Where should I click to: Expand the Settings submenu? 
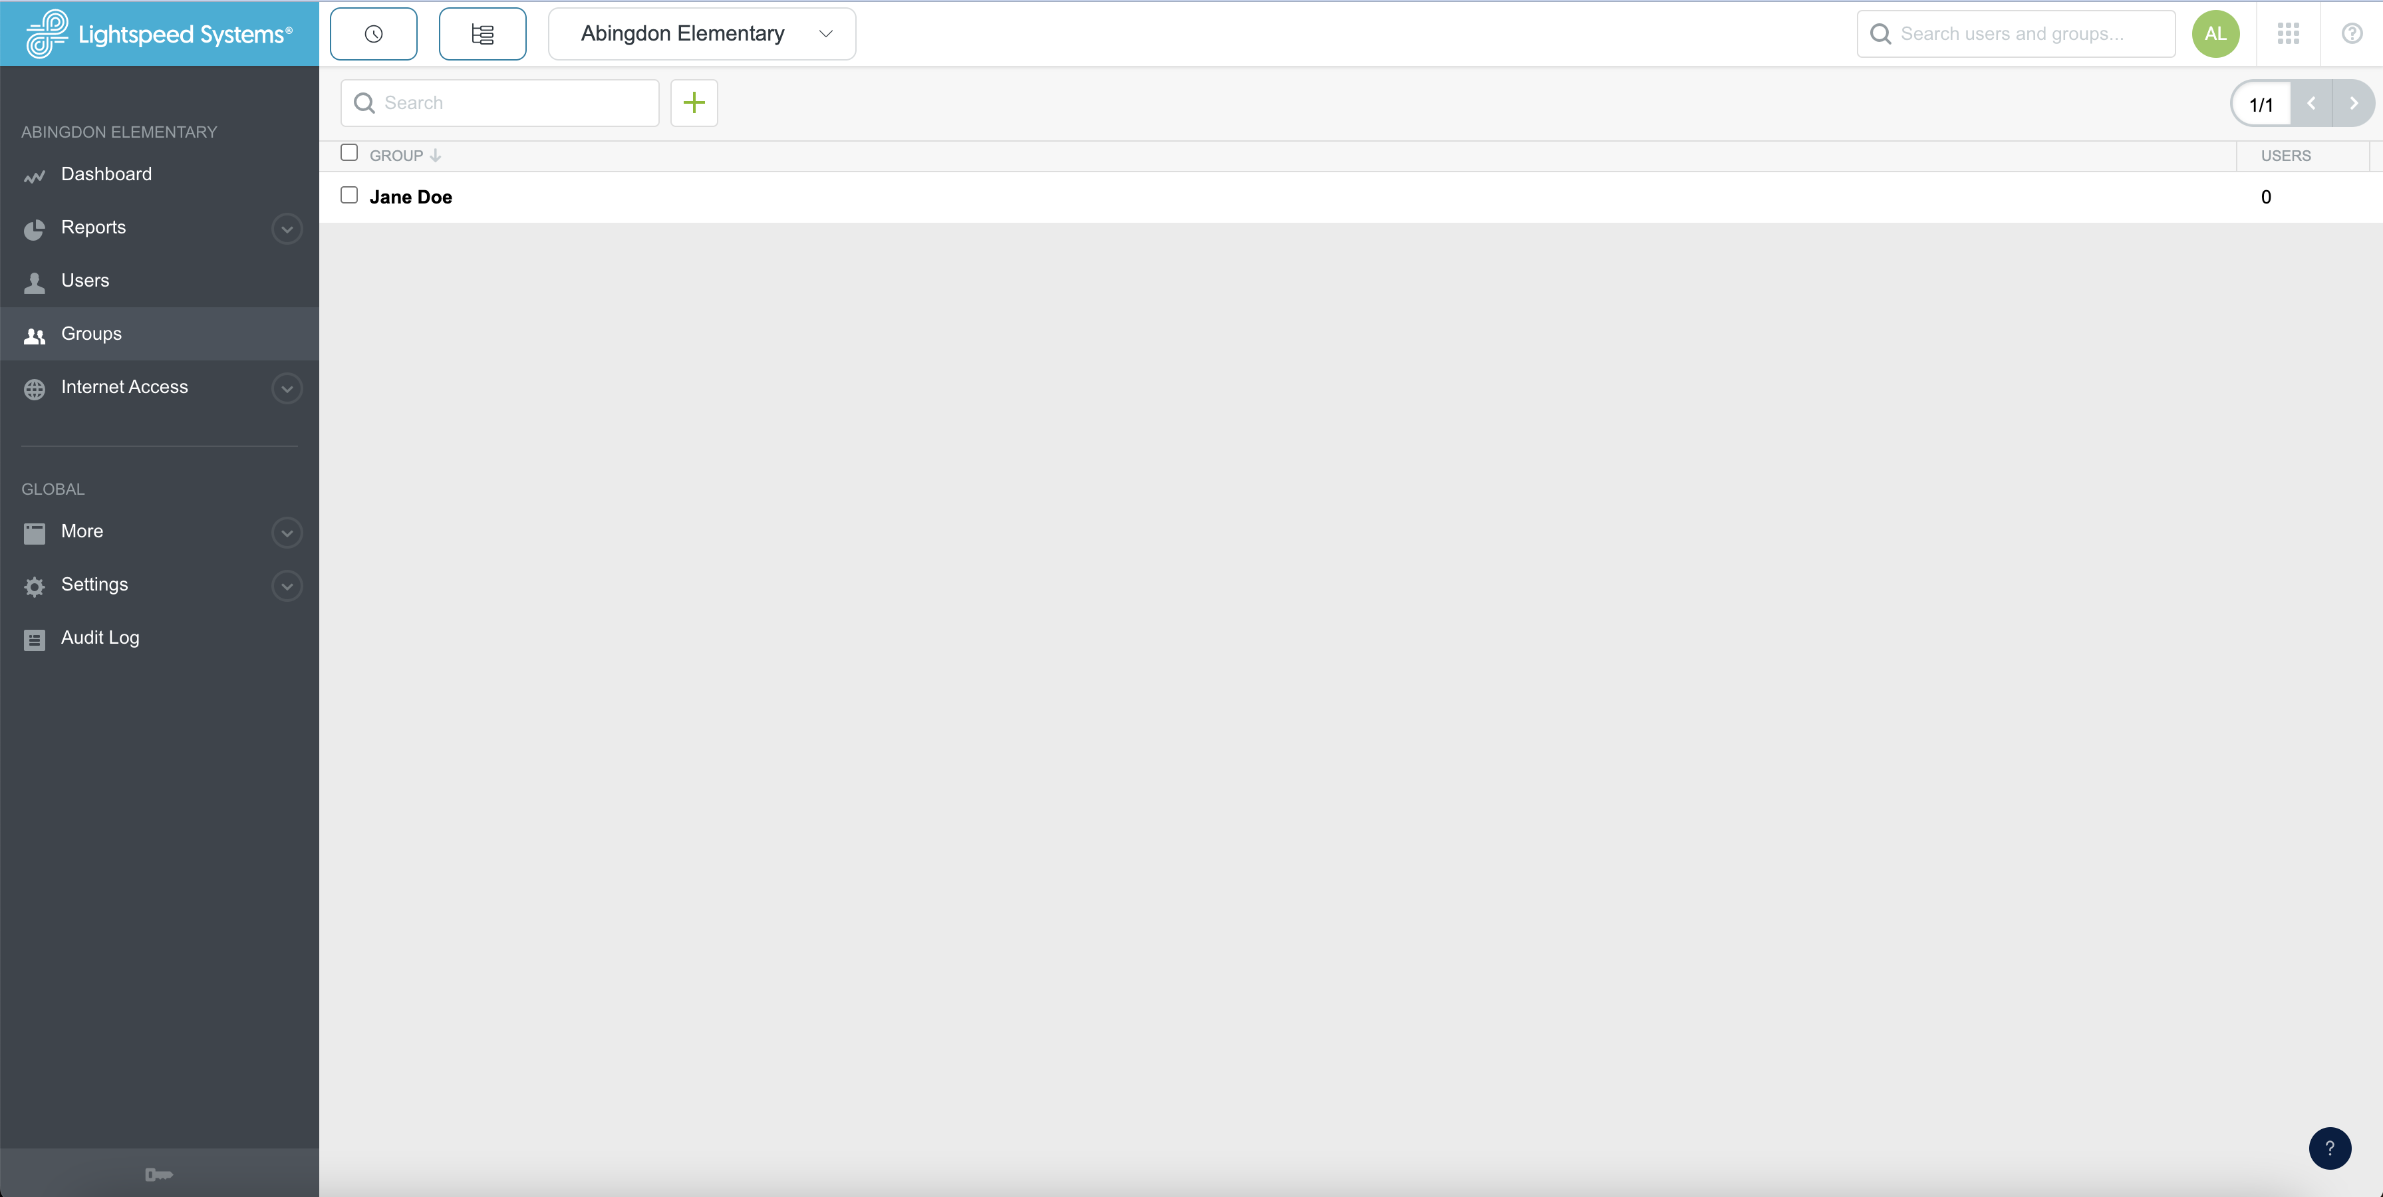point(286,586)
